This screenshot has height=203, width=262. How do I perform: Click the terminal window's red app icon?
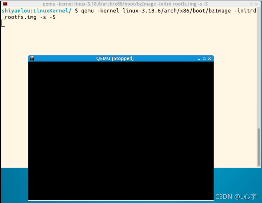tap(5, 4)
